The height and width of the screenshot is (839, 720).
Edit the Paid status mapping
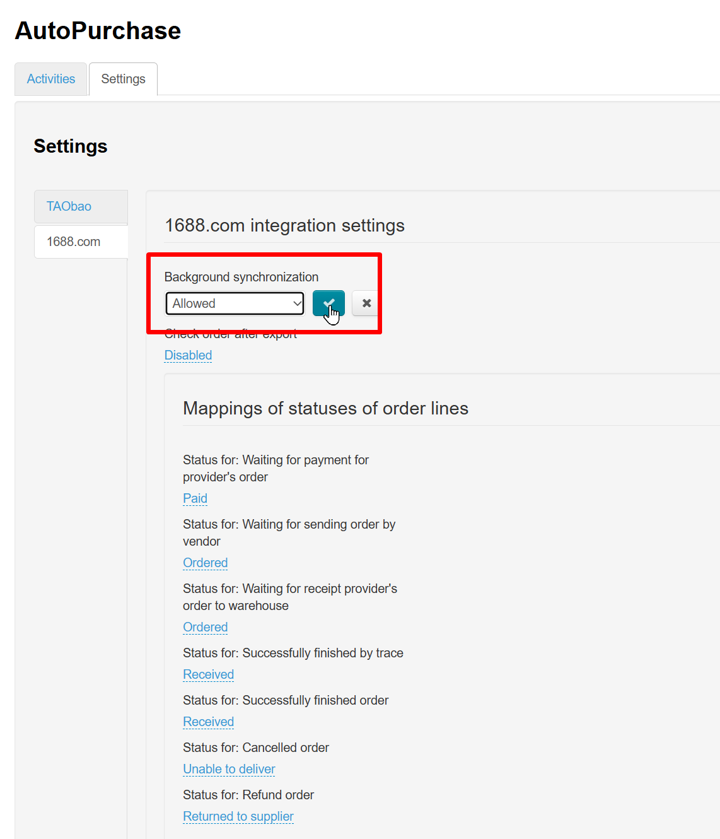(195, 498)
